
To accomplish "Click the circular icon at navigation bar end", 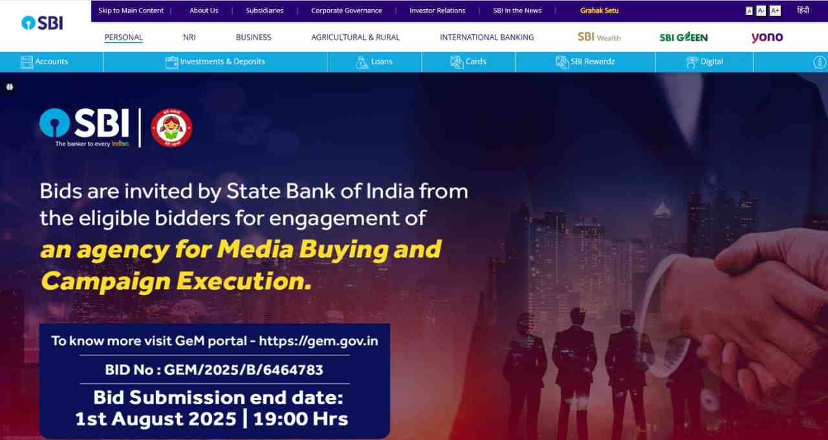I will coord(820,62).
